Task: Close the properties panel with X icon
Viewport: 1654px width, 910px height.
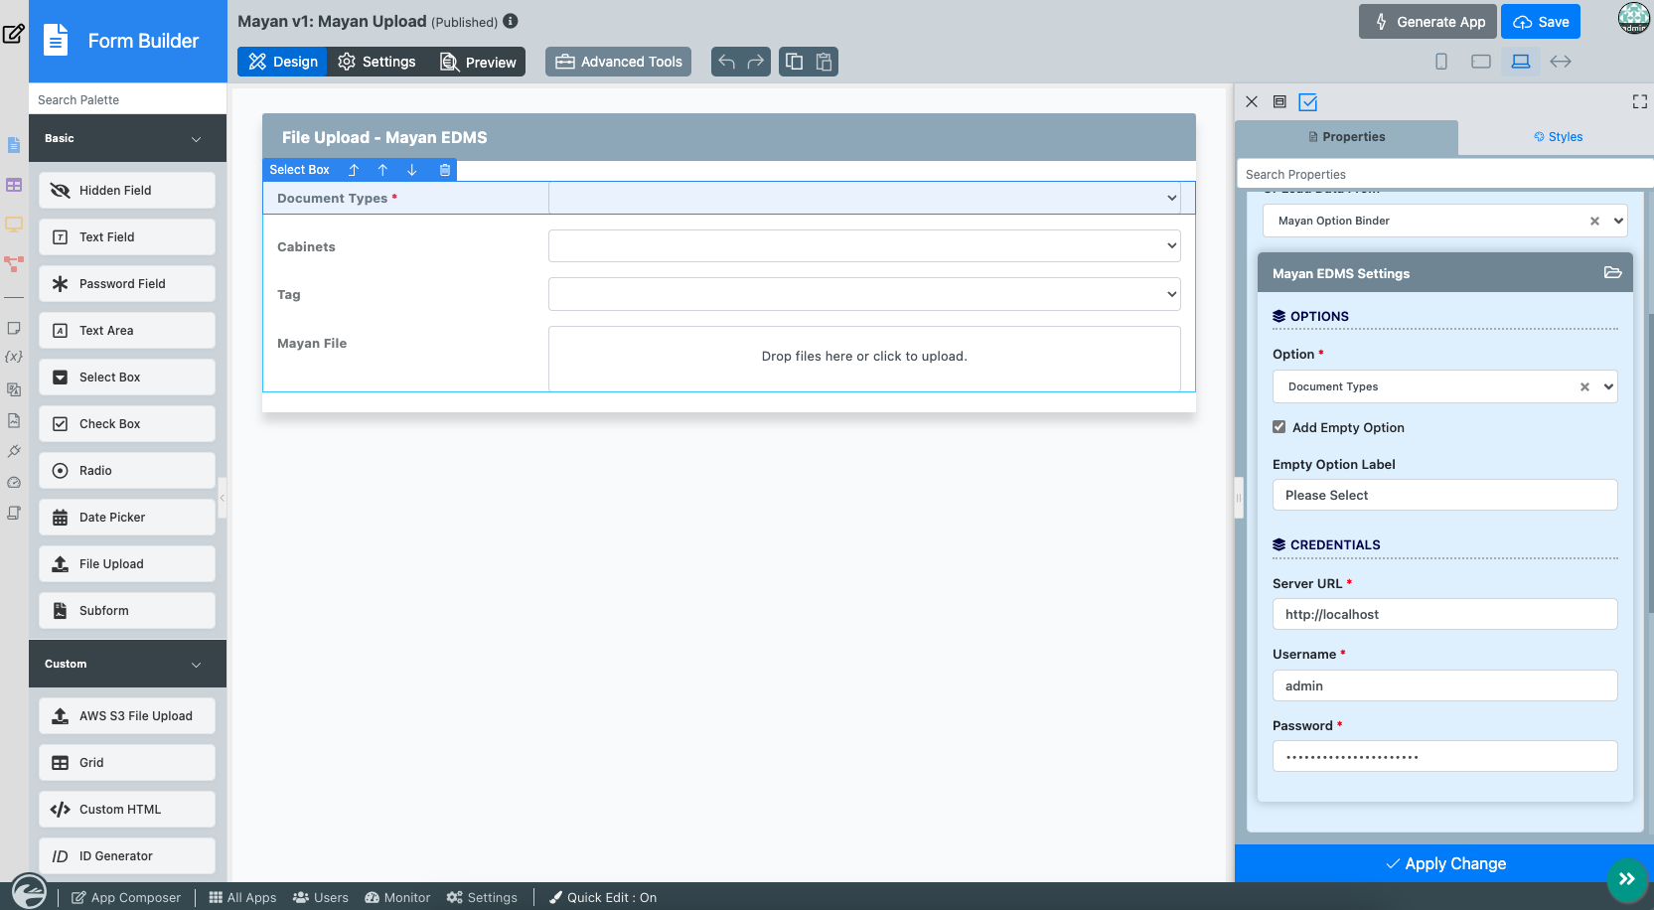Action: [1252, 101]
